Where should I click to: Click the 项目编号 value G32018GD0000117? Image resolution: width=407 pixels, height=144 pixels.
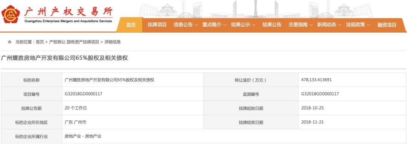click(83, 94)
